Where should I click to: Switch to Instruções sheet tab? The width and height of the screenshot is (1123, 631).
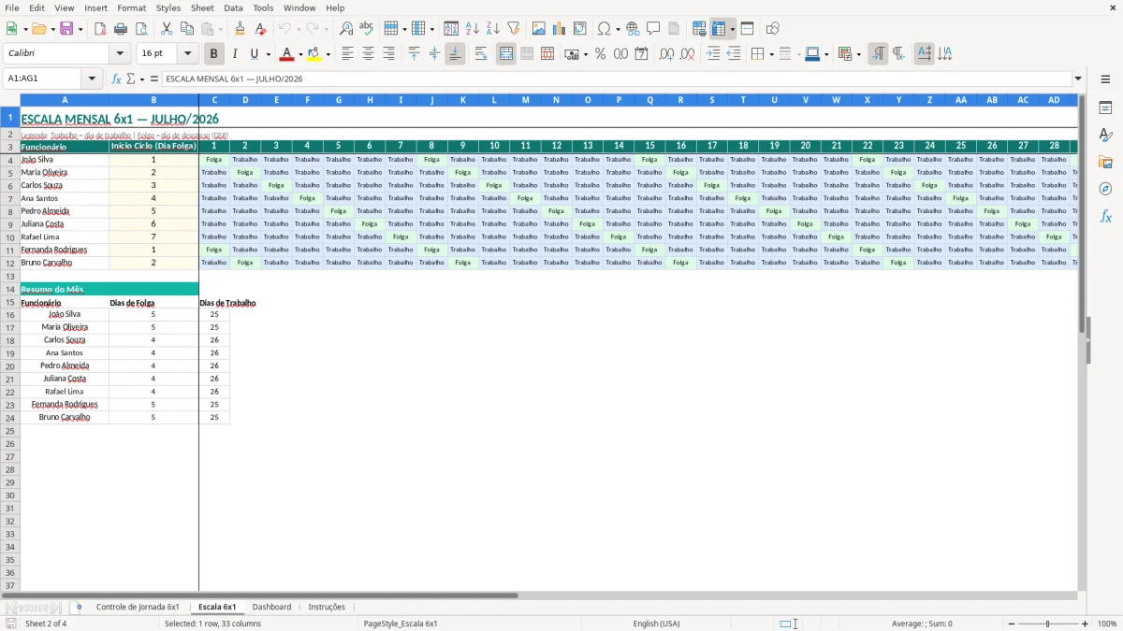coord(327,607)
